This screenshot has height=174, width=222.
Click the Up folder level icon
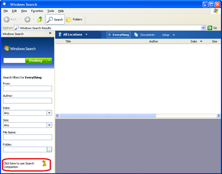click(40, 20)
